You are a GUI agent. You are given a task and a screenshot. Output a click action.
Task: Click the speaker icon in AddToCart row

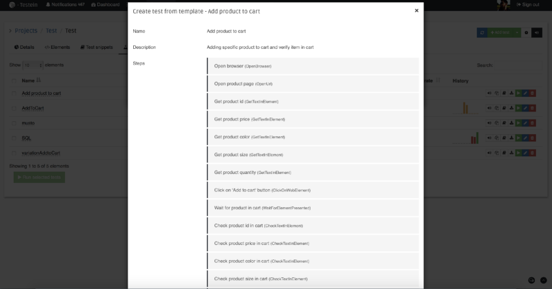pyautogui.click(x=489, y=108)
